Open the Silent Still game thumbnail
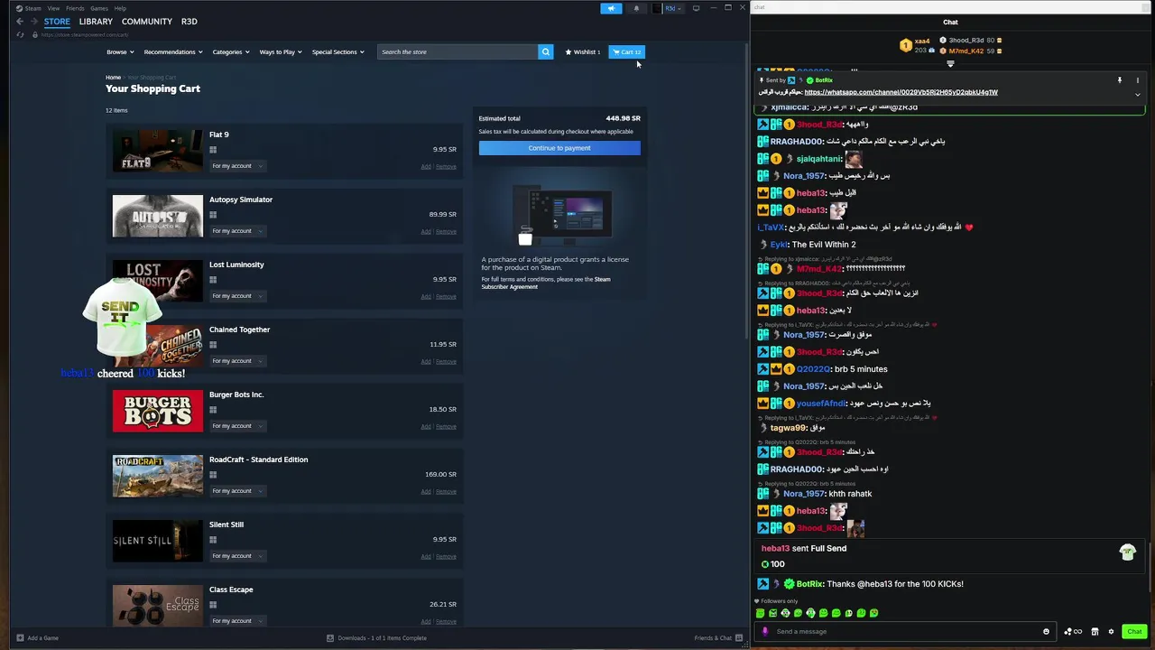Viewport: 1155px width, 650px height. pos(158,541)
